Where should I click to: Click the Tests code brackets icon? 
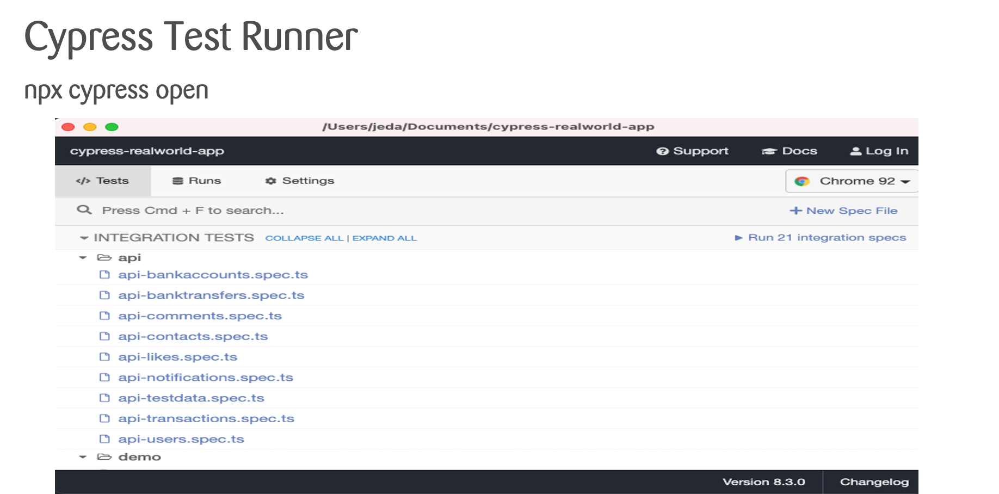click(x=83, y=181)
